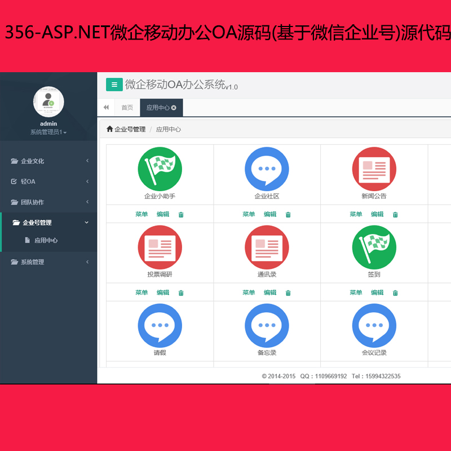Viewport: 451px width, 451px height.
Task: Click the admin username text
Action: coord(48,123)
